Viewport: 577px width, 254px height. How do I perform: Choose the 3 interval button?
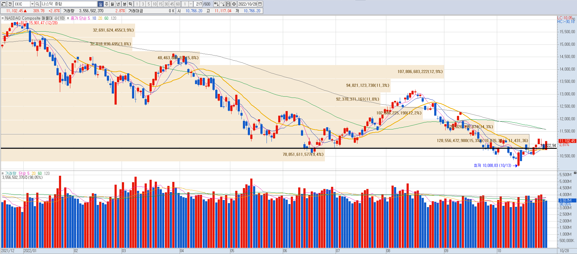click(143, 4)
